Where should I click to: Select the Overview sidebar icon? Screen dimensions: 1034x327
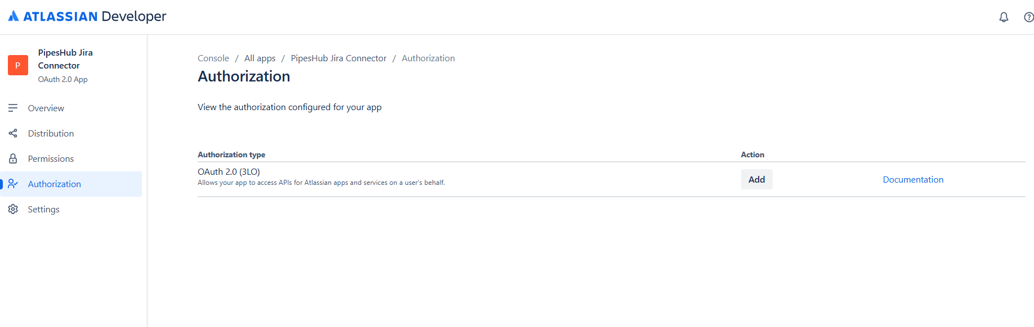tap(13, 108)
